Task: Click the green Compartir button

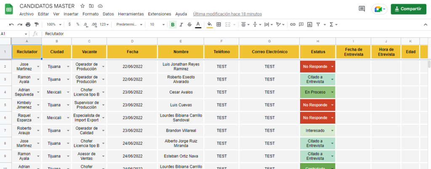Action: tap(408, 9)
